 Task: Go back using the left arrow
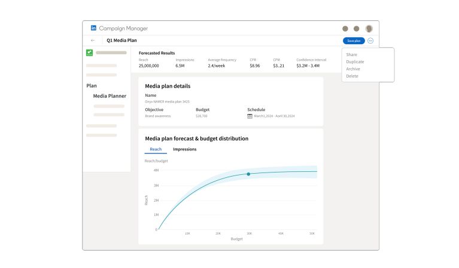pyautogui.click(x=93, y=41)
